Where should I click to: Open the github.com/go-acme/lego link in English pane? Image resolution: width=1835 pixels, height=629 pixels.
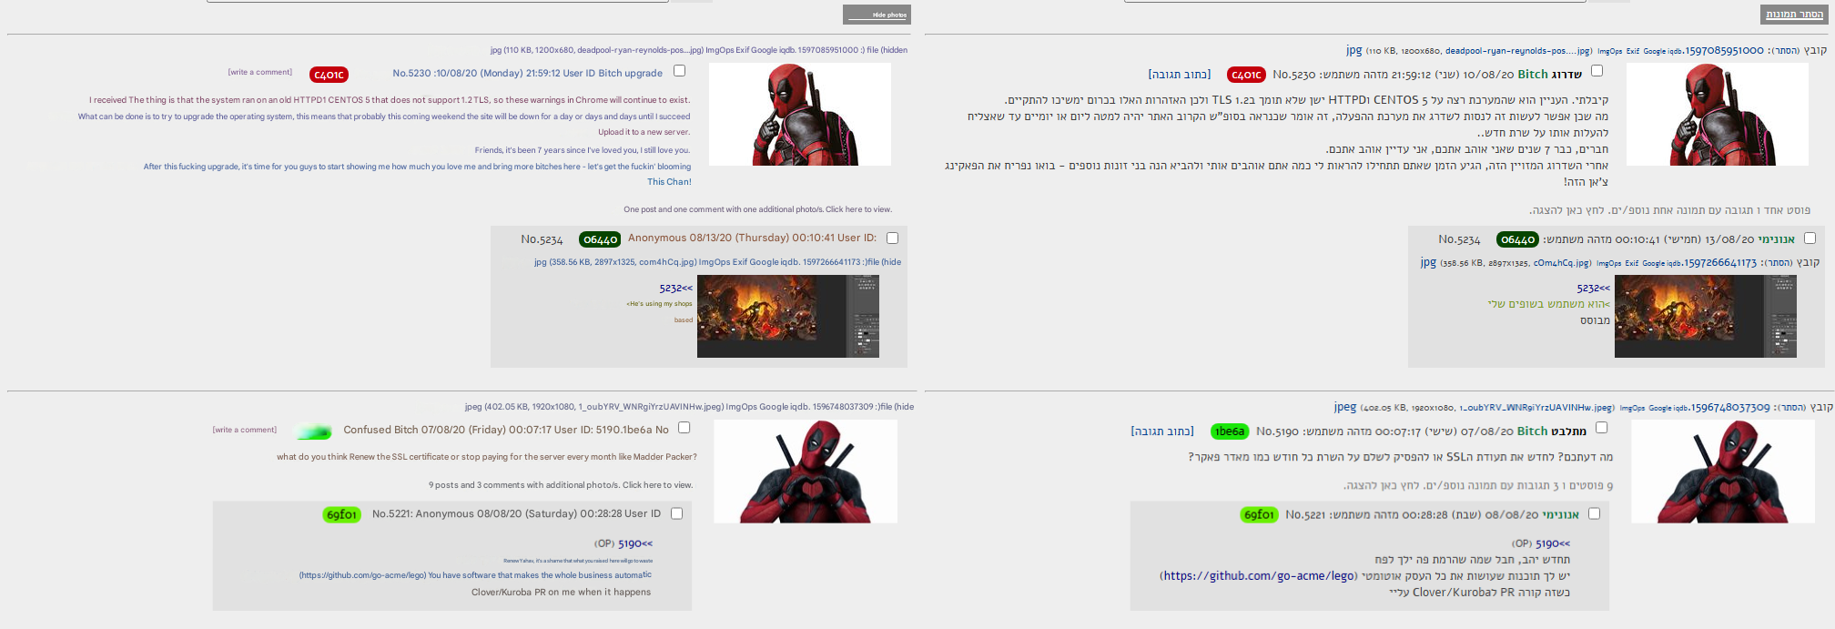pyautogui.click(x=362, y=575)
